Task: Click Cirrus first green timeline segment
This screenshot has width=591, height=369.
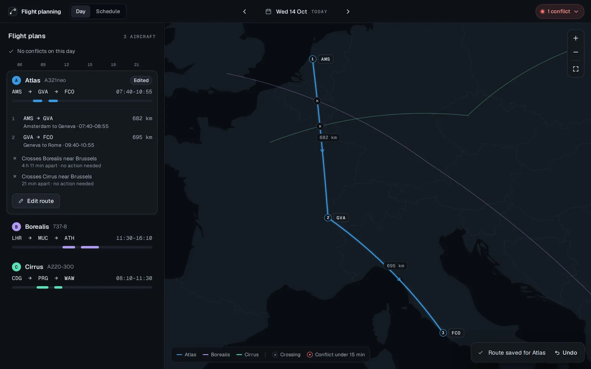Action: pyautogui.click(x=42, y=288)
